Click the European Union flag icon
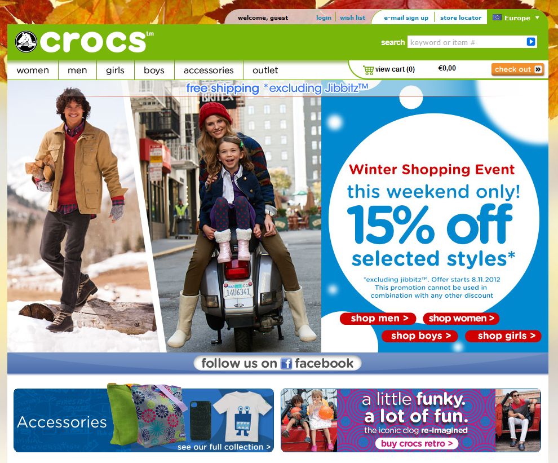Screen dimensions: 558x463 pos(497,17)
